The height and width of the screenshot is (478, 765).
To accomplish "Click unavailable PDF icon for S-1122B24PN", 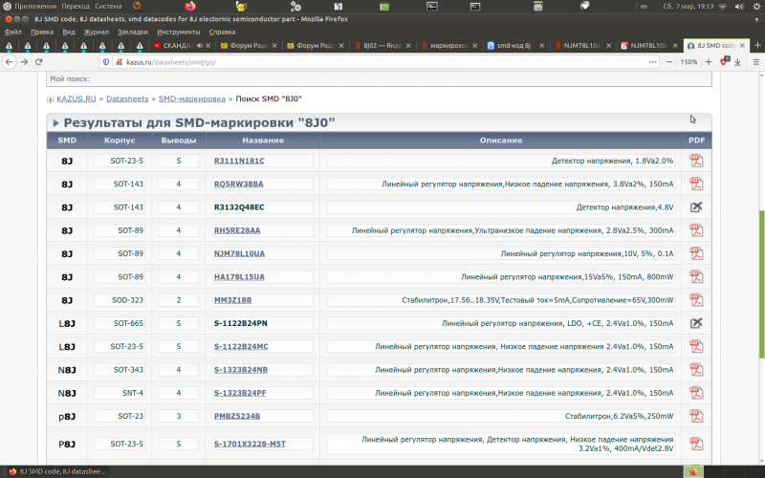I will pyautogui.click(x=696, y=323).
